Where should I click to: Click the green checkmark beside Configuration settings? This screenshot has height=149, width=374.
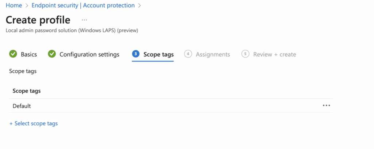[52, 54]
